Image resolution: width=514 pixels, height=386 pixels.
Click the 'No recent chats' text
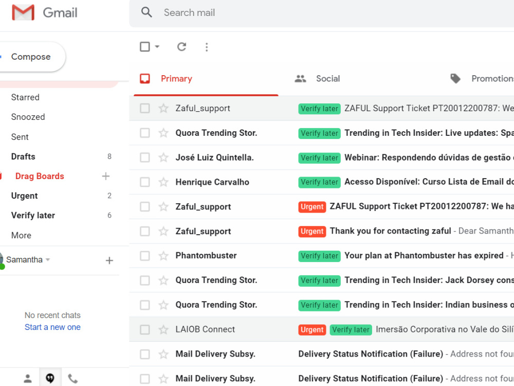[x=52, y=315]
